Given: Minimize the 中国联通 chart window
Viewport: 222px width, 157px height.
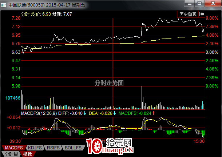Looking at the screenshot, I should pyautogui.click(x=190, y=3).
